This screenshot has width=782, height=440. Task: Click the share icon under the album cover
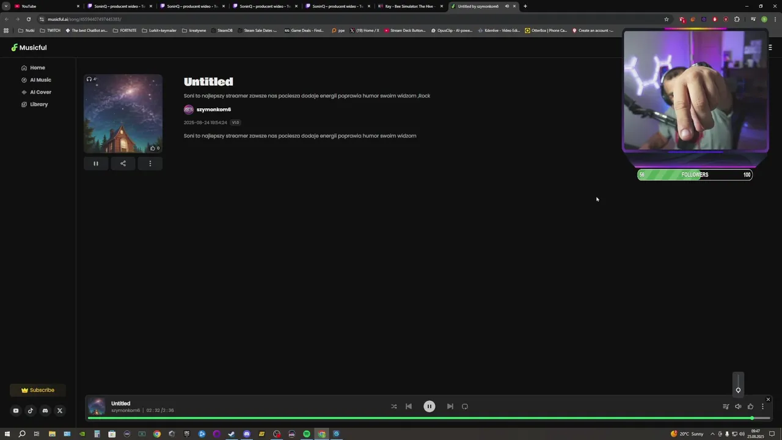123,163
